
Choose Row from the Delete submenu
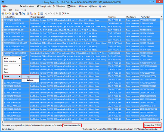[29, 77]
